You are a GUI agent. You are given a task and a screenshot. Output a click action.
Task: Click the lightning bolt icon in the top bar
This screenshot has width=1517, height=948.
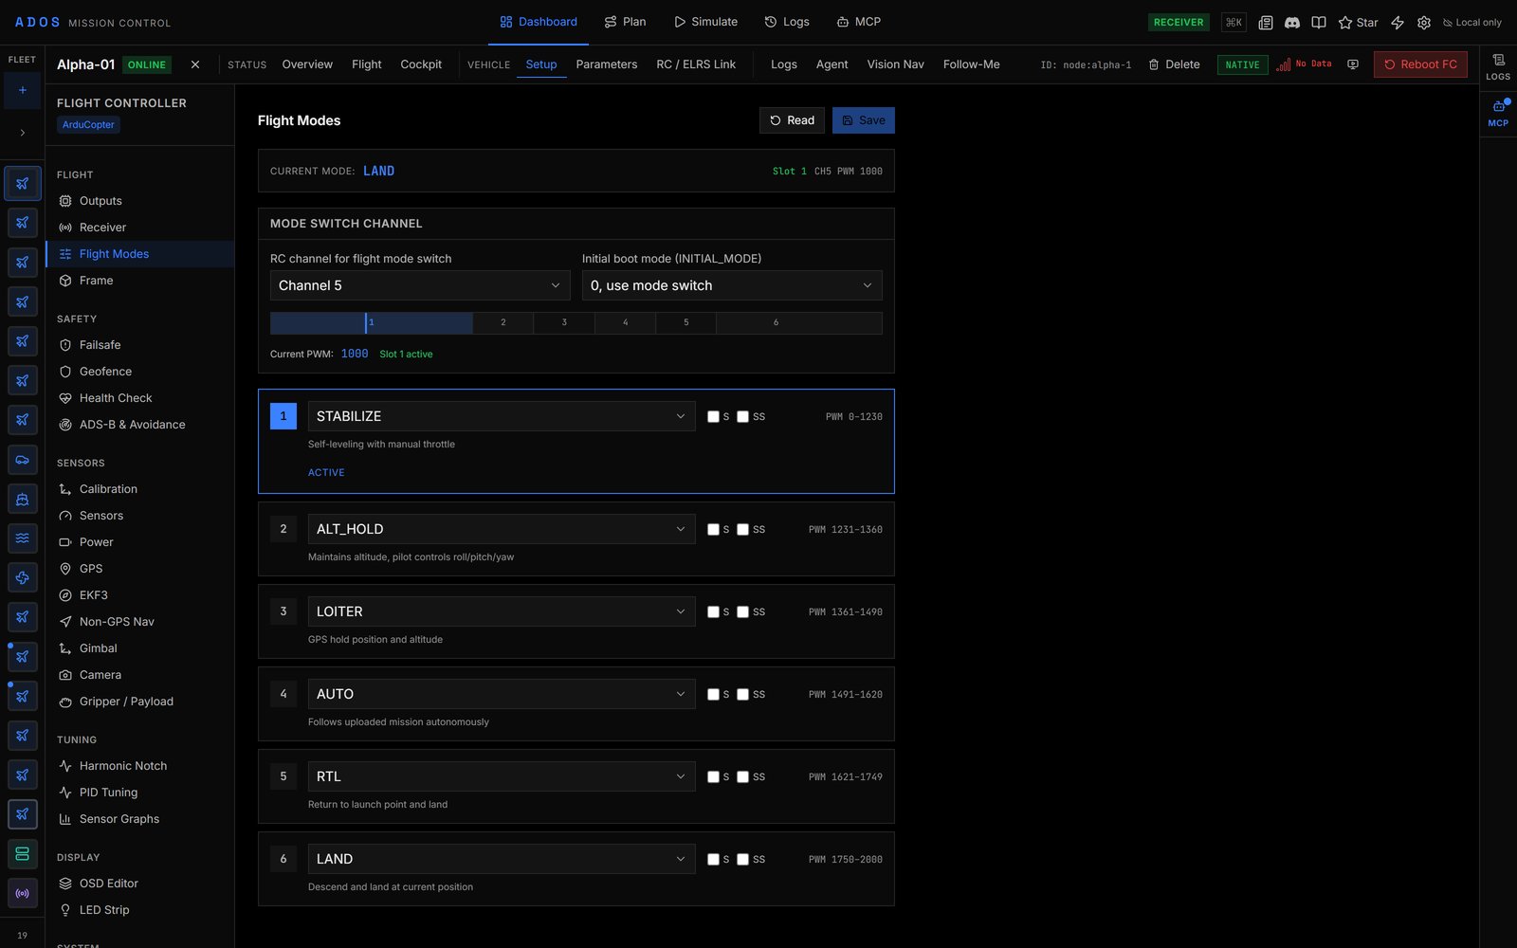(x=1397, y=22)
